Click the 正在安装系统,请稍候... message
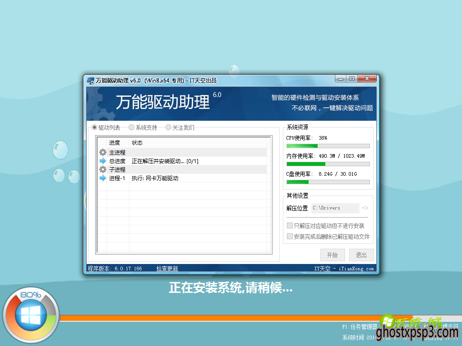The image size is (462, 346). coord(231,287)
